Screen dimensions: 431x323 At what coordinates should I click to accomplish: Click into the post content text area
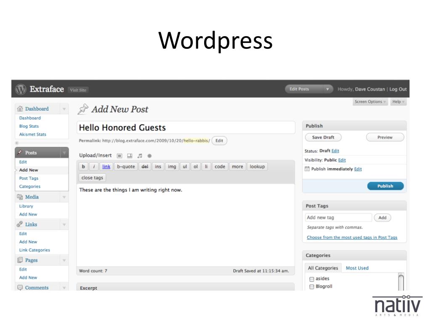click(x=186, y=225)
